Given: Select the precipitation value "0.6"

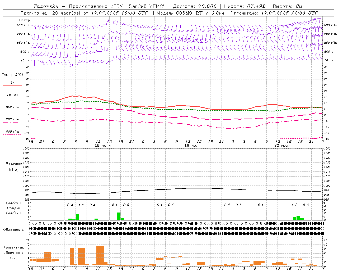Looking at the screenshot, I should pos(306,205).
